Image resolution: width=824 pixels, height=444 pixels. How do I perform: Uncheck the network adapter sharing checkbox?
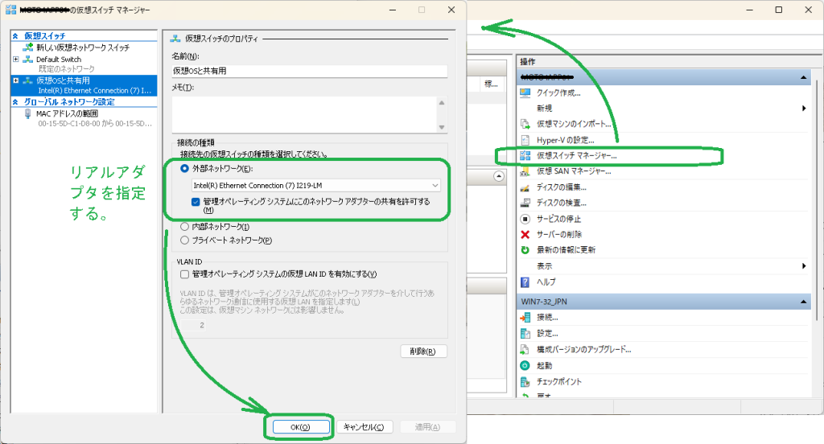[x=196, y=201]
